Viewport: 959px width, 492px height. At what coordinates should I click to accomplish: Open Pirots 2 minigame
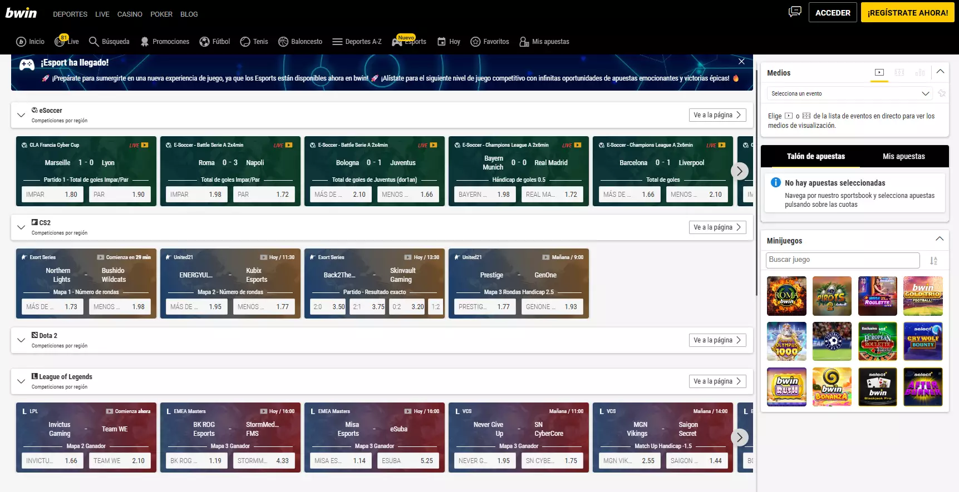832,296
